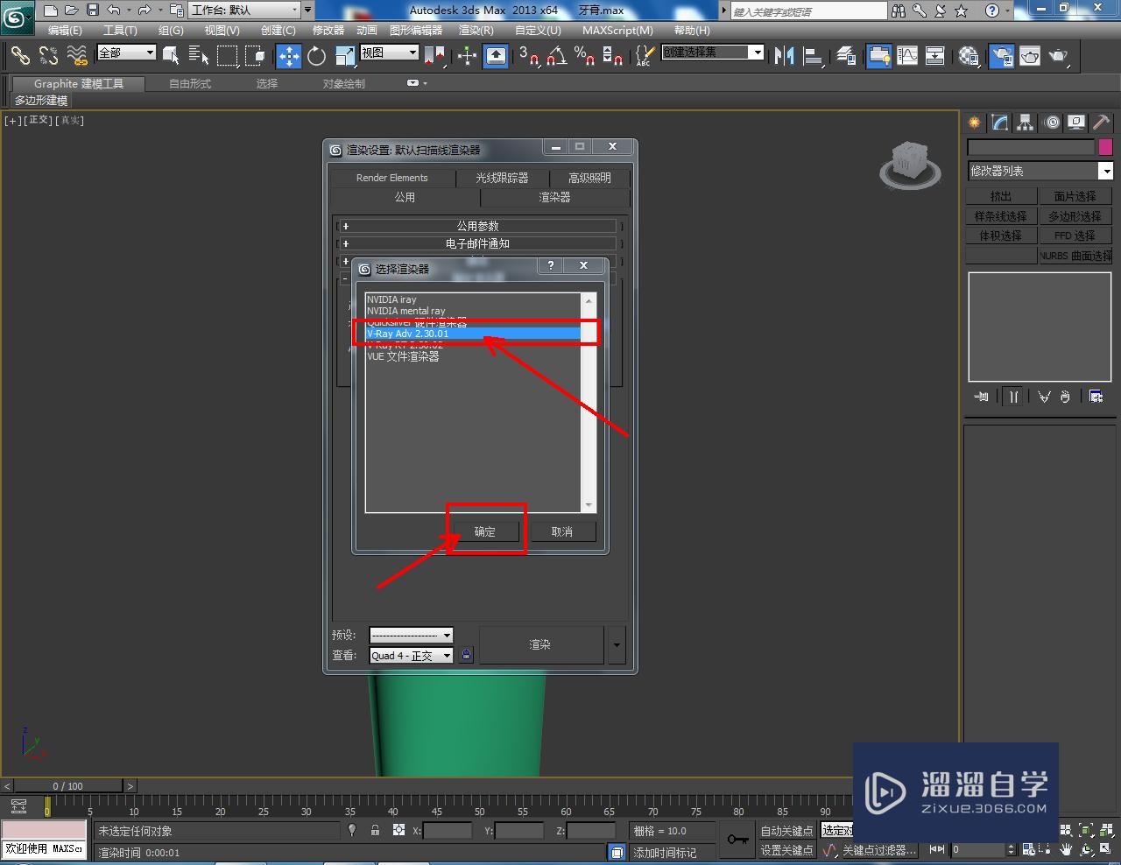1121x865 pixels.
Task: Open the workspace dropdown 工作台: 默认
Action: click(246, 11)
